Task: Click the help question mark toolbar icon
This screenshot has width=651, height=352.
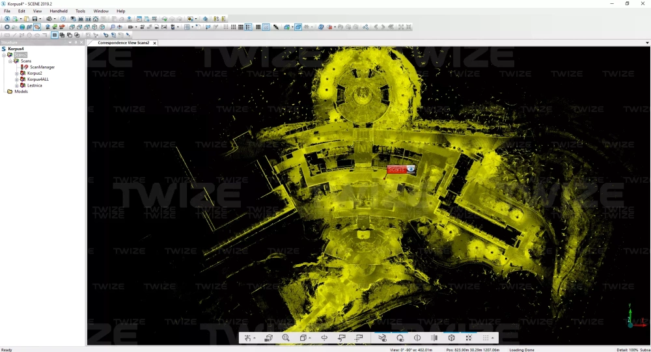Action: [63, 19]
